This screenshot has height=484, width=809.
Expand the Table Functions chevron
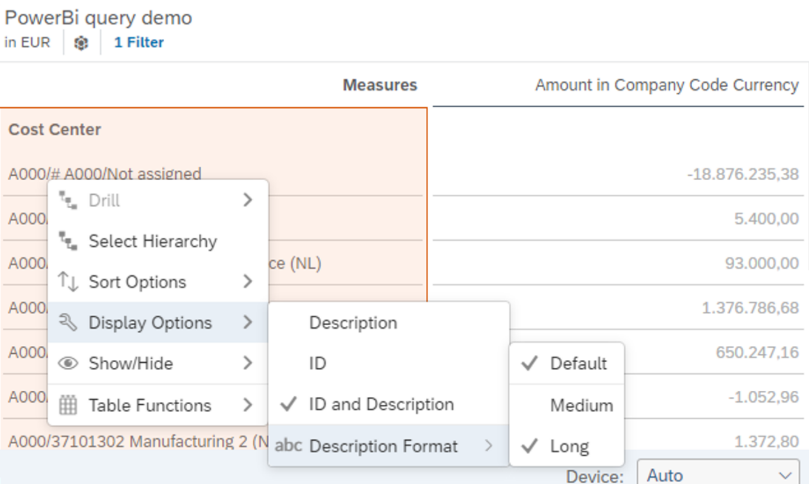point(248,405)
